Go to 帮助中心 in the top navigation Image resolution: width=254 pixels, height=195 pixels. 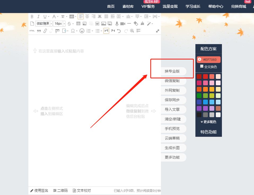[x=216, y=6]
